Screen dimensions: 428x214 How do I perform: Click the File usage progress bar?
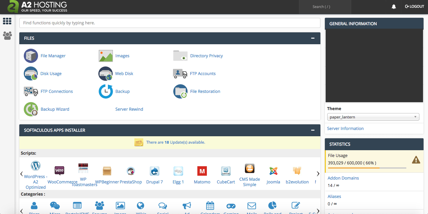pos(367,168)
